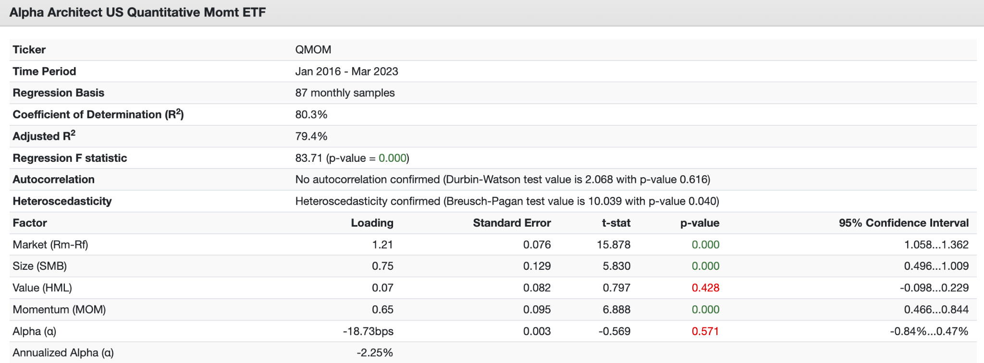Click the 'Ticker' row label
Screen dimensions: 984x363
[29, 49]
